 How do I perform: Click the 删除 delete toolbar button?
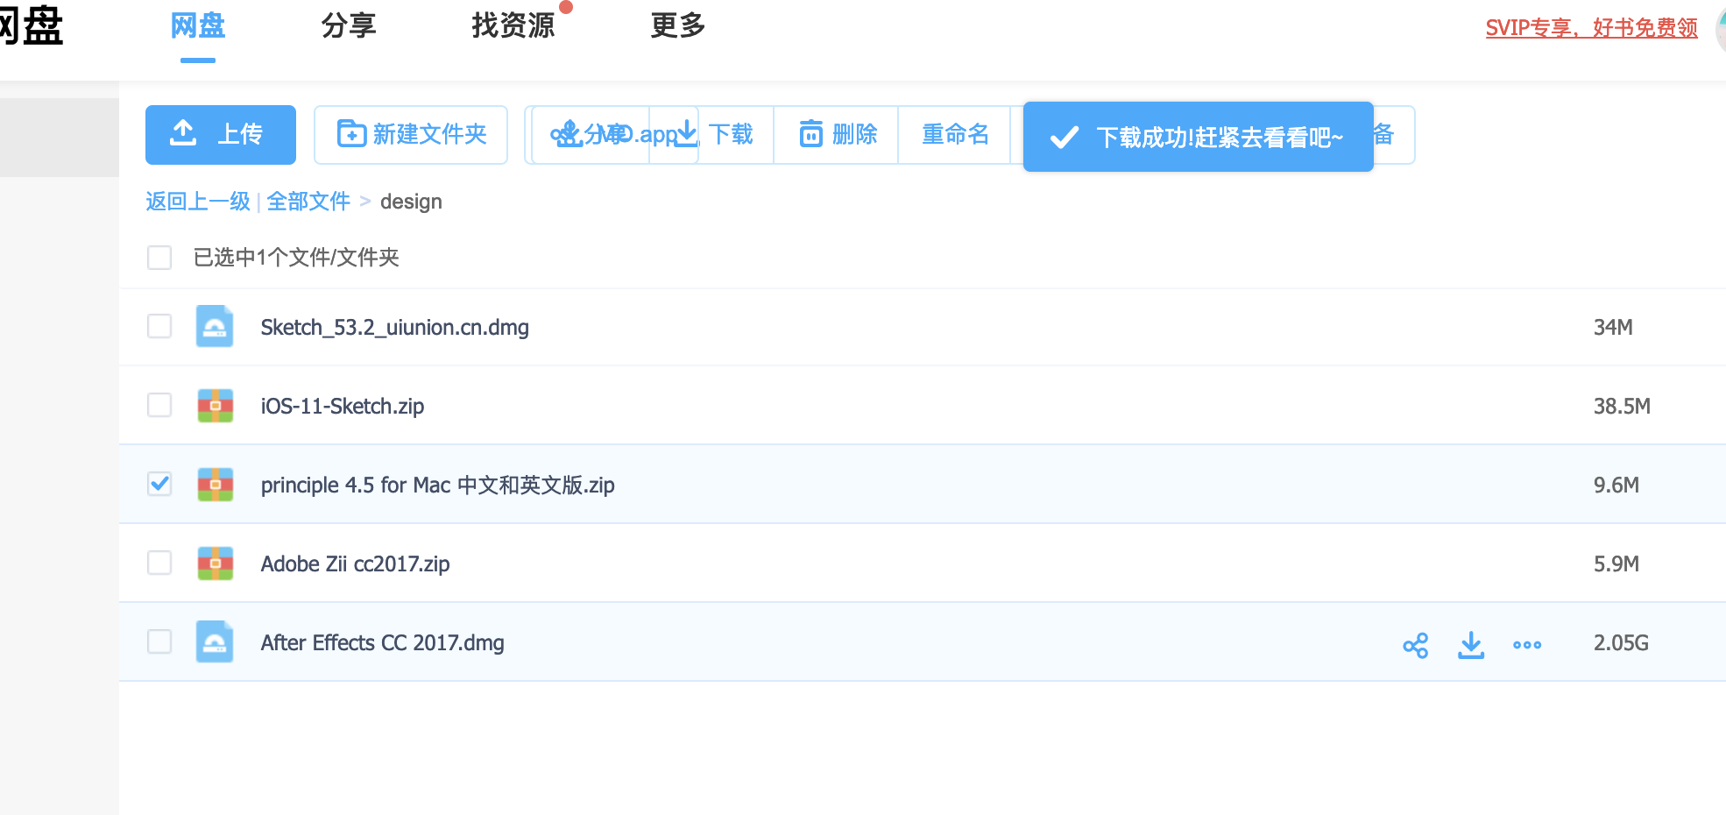838,134
